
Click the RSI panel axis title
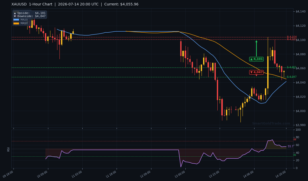coord(9,149)
